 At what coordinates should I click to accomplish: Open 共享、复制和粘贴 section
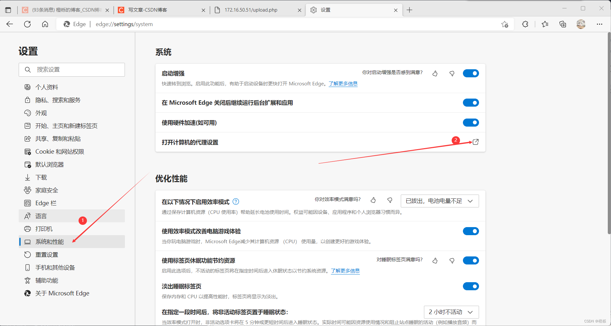click(72, 139)
